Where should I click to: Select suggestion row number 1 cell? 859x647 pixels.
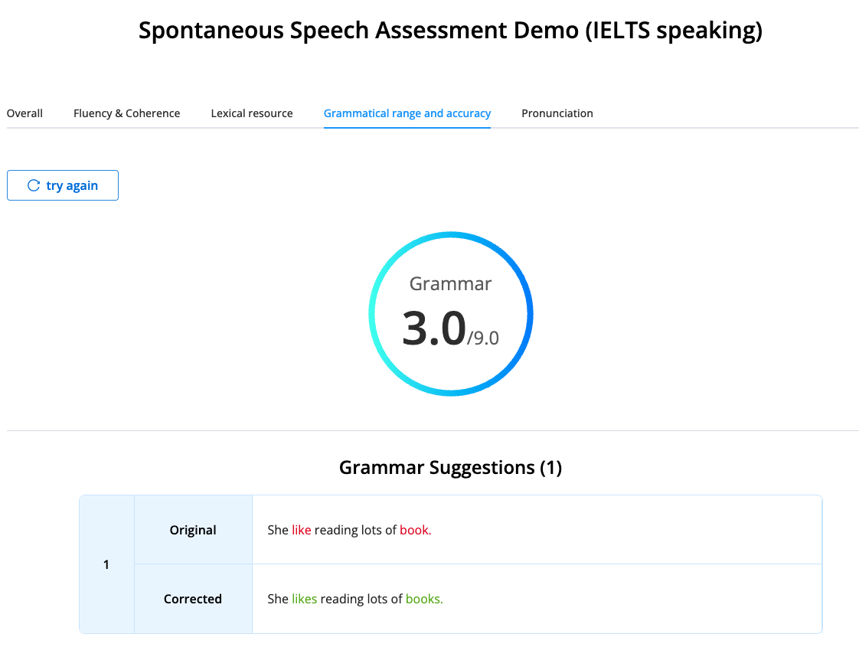[106, 564]
